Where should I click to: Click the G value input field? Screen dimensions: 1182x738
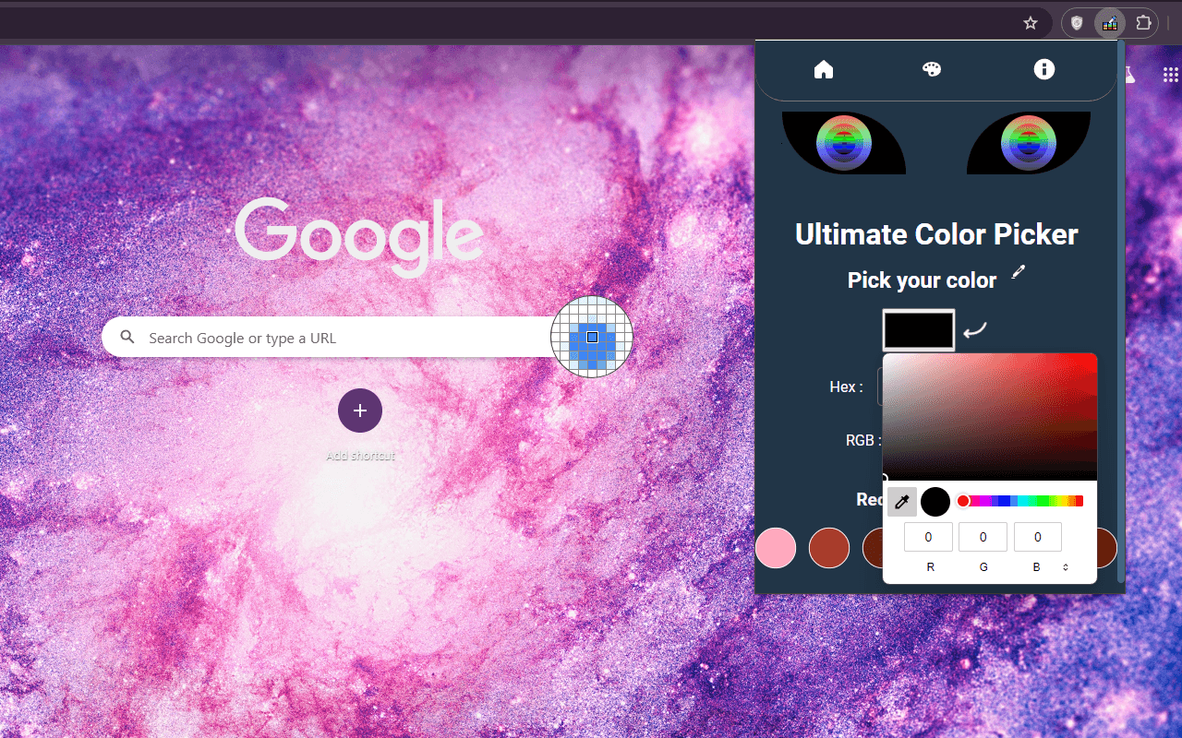pos(983,537)
